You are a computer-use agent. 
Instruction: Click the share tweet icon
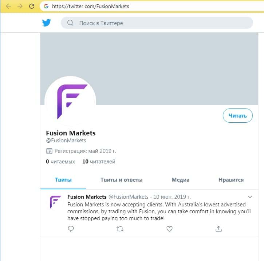pos(218,229)
